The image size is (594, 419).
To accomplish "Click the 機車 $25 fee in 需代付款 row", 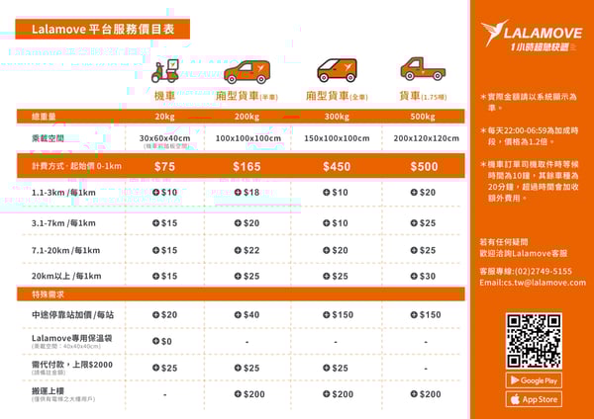I will [164, 368].
